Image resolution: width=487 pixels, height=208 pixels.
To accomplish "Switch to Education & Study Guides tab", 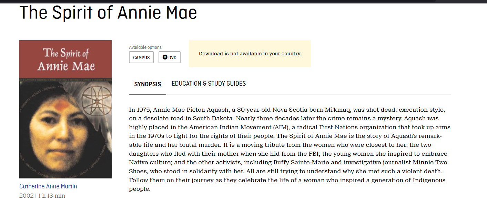I will click(x=209, y=84).
